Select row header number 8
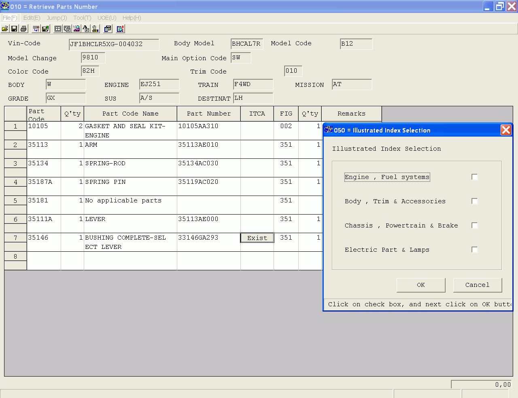This screenshot has width=518, height=398. (x=15, y=256)
